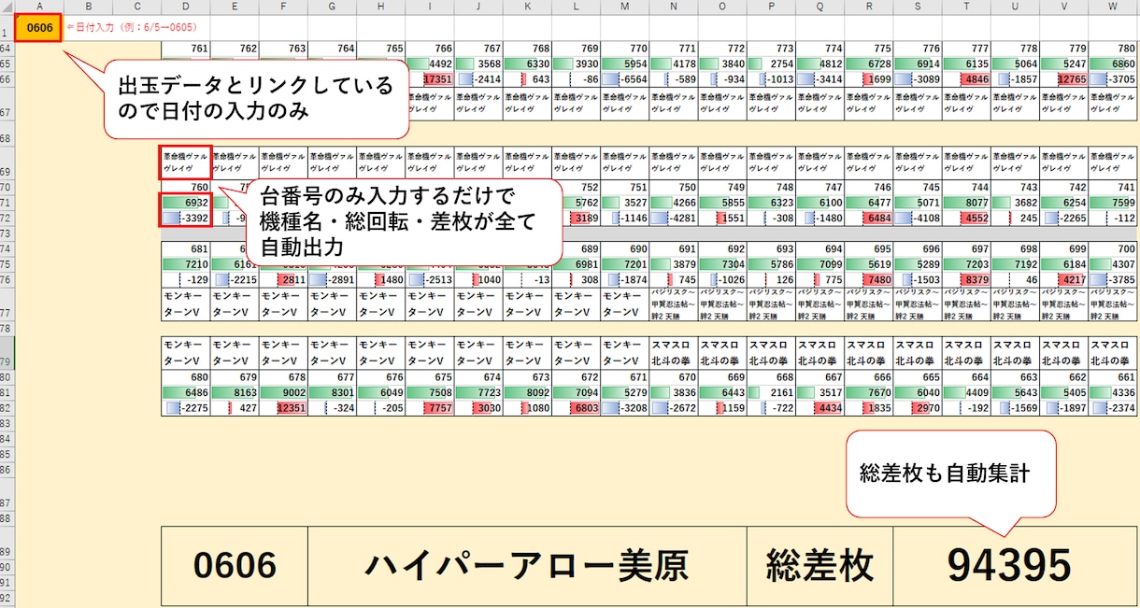Select column header D
This screenshot has width=1140, height=608.
(186, 7)
